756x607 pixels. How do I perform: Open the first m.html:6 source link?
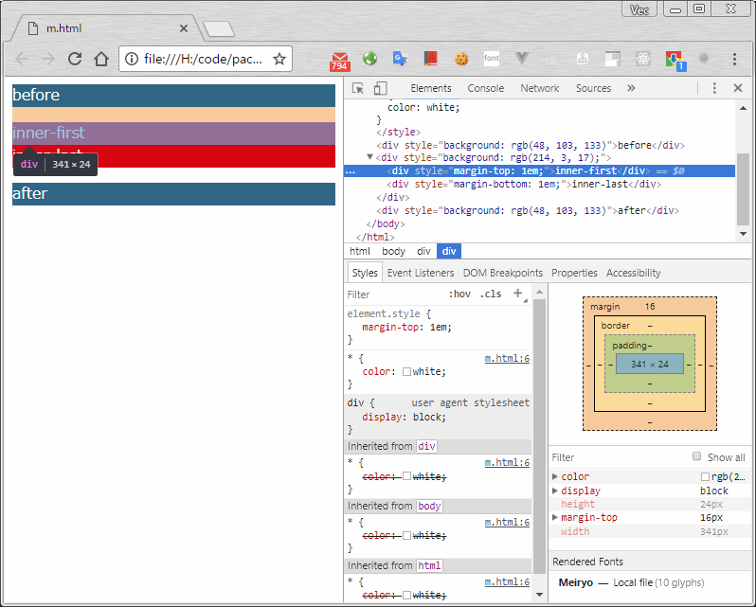click(507, 358)
